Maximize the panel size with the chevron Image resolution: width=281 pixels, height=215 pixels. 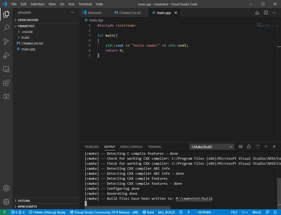(266, 146)
